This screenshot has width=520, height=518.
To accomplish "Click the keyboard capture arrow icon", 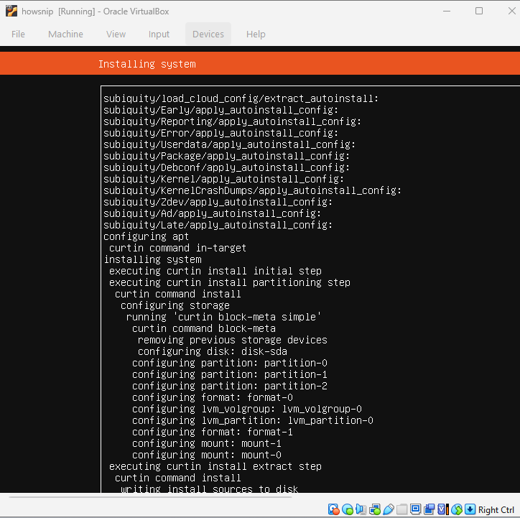I will point(470,509).
